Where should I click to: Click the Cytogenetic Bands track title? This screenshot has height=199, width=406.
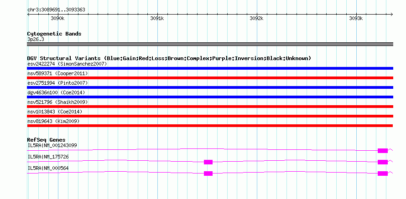click(54, 34)
